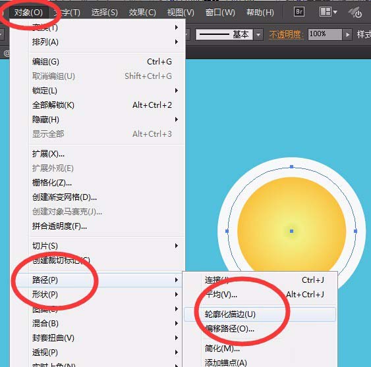The width and height of the screenshot is (371, 367).
Task: Select 轮廓化描边(U) outline stroke
Action: pos(260,314)
